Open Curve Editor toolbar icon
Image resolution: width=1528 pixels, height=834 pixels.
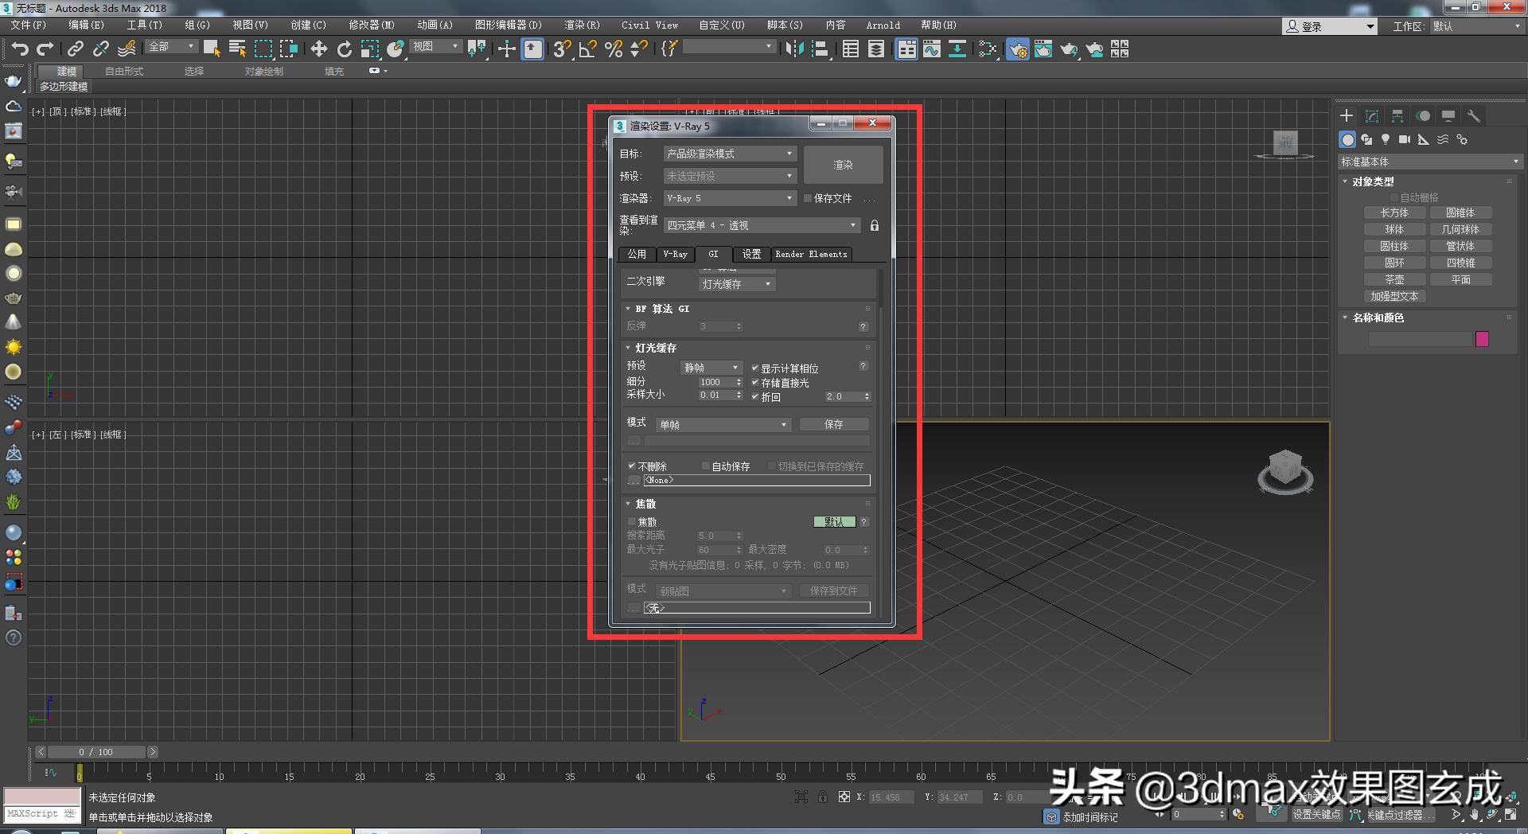pyautogui.click(x=932, y=49)
